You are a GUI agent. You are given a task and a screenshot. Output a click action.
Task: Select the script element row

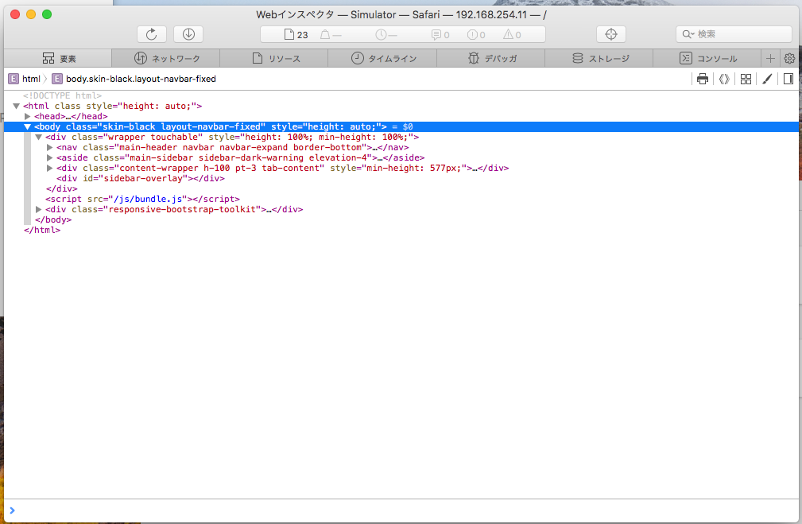(142, 199)
